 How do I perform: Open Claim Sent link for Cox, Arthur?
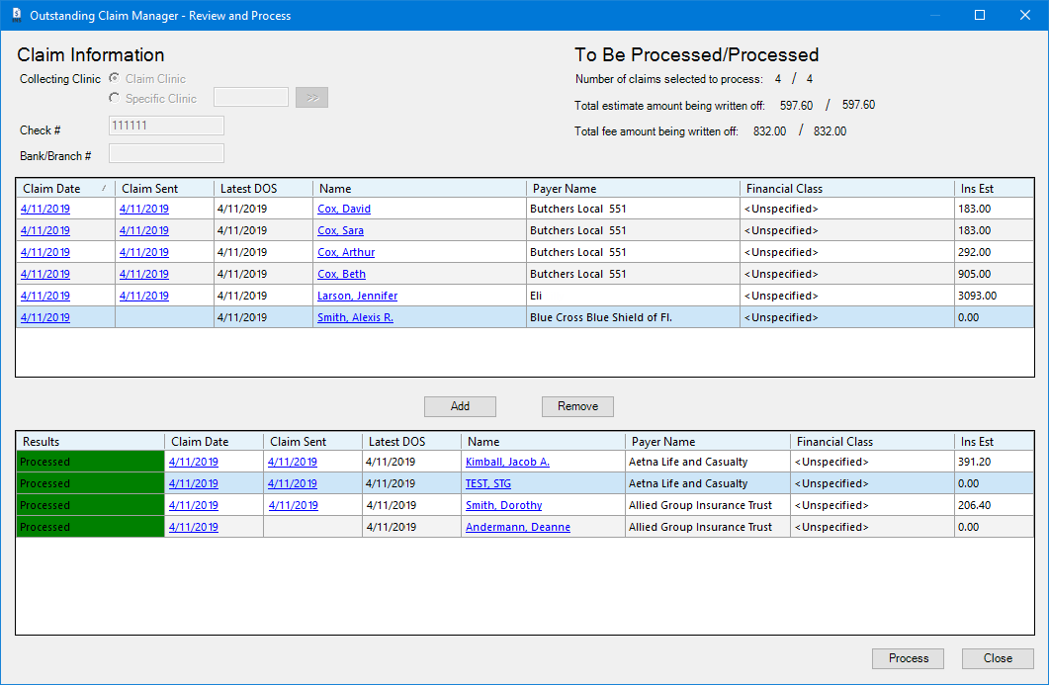(143, 252)
